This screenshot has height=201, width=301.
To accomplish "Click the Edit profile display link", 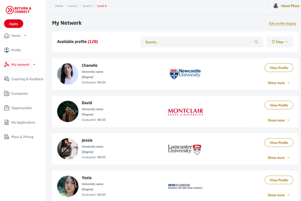I will [x=282, y=24].
